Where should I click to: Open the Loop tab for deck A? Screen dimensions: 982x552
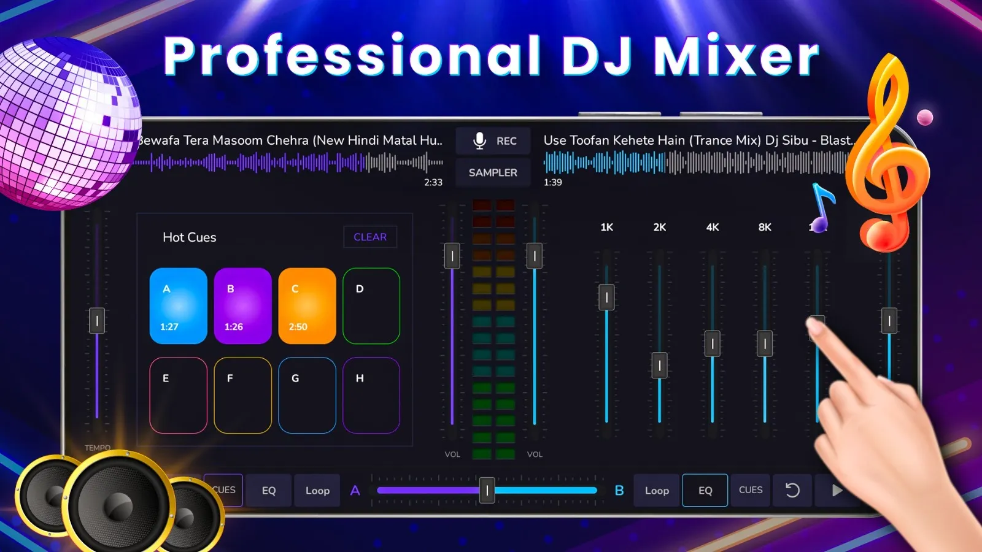pyautogui.click(x=317, y=491)
